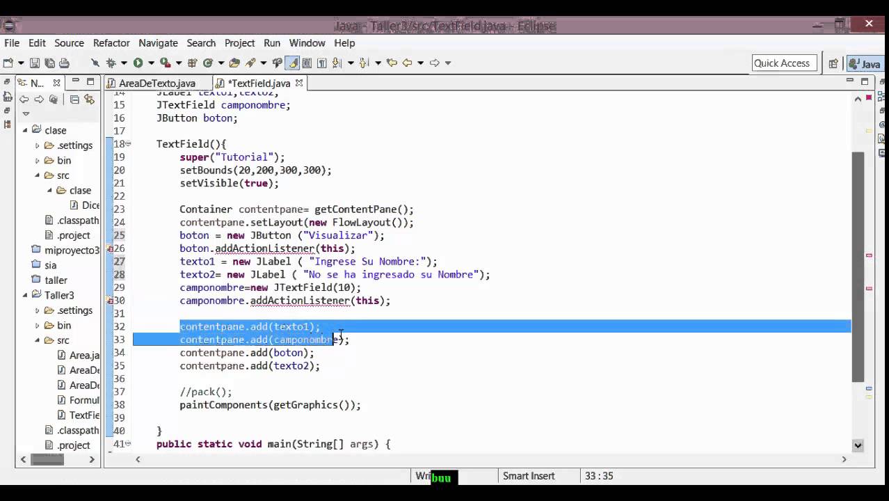Collapse the Taller3 project

(25, 295)
